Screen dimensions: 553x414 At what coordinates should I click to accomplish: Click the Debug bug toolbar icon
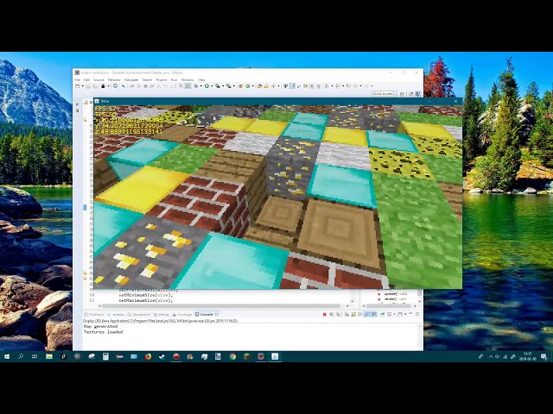click(196, 86)
